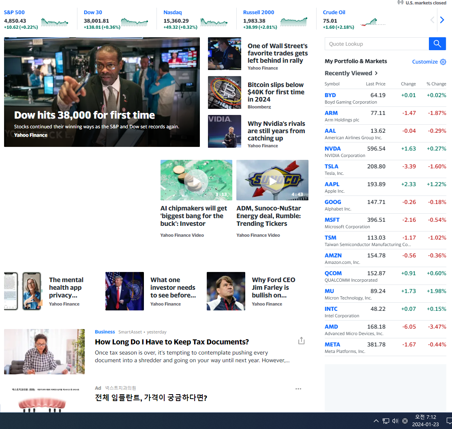Open What one investor needs article
452x429 pixels.
click(173, 287)
